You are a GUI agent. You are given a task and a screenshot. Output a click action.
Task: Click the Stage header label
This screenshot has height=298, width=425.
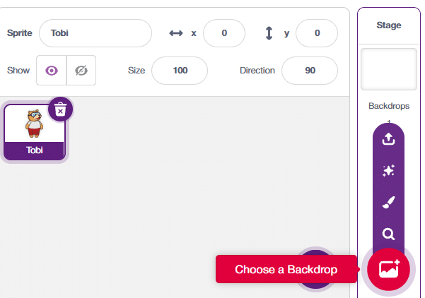pyautogui.click(x=388, y=25)
